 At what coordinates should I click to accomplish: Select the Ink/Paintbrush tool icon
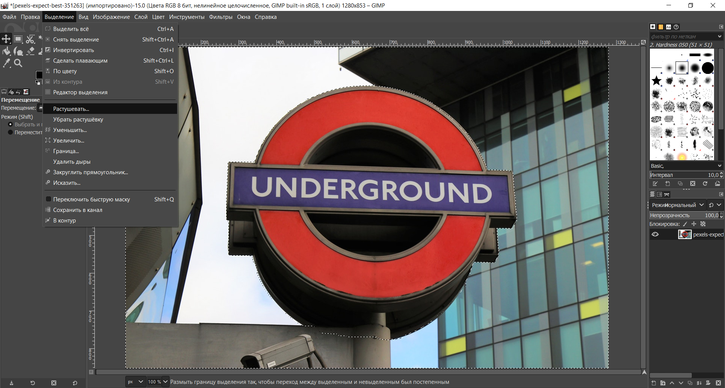coord(18,51)
